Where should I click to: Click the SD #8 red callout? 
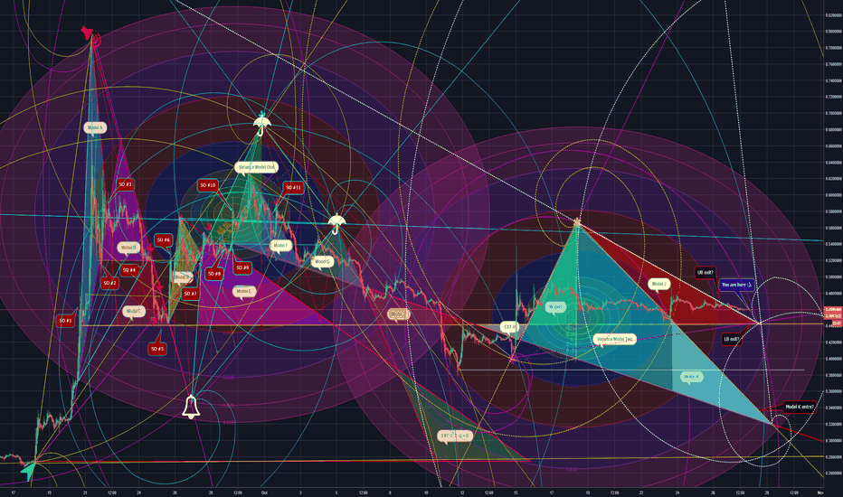pos(214,274)
